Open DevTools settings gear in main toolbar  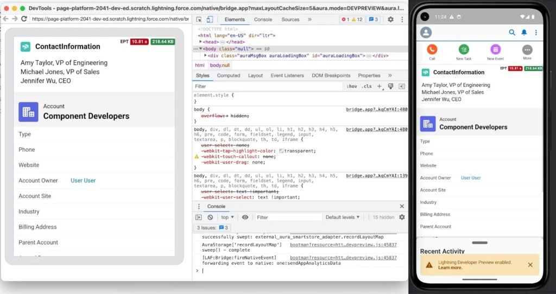point(390,20)
